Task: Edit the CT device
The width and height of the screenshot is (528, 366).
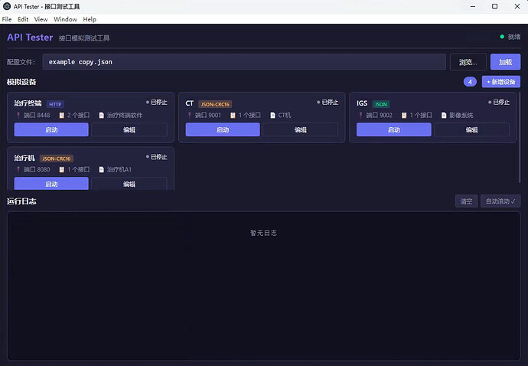Action: (301, 129)
